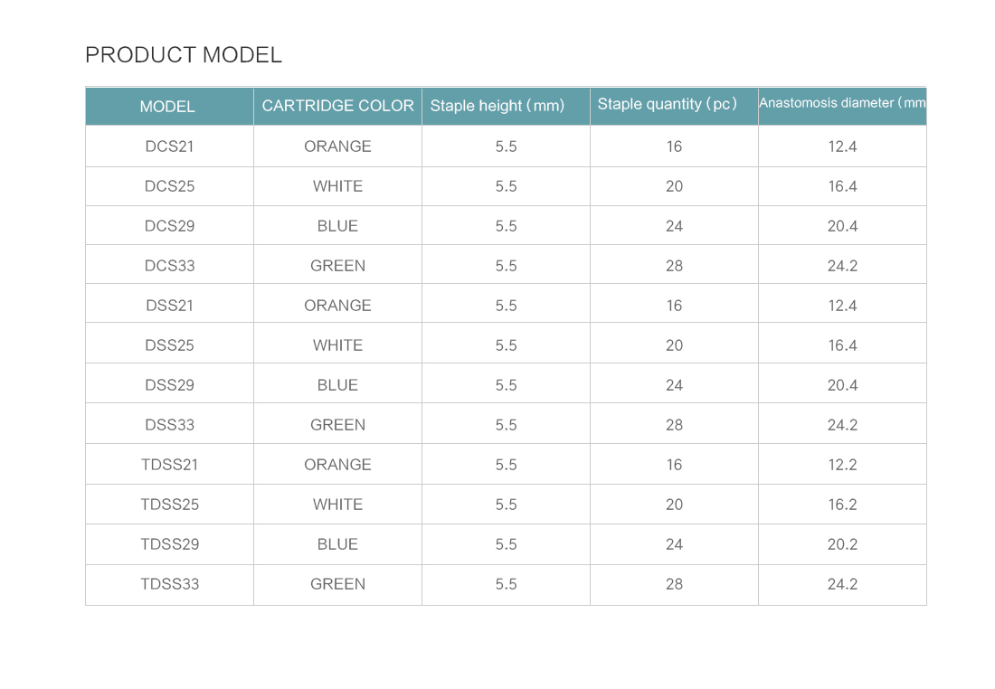
Task: Pick staple quantity 16 in DCS21 row
Action: (x=674, y=146)
